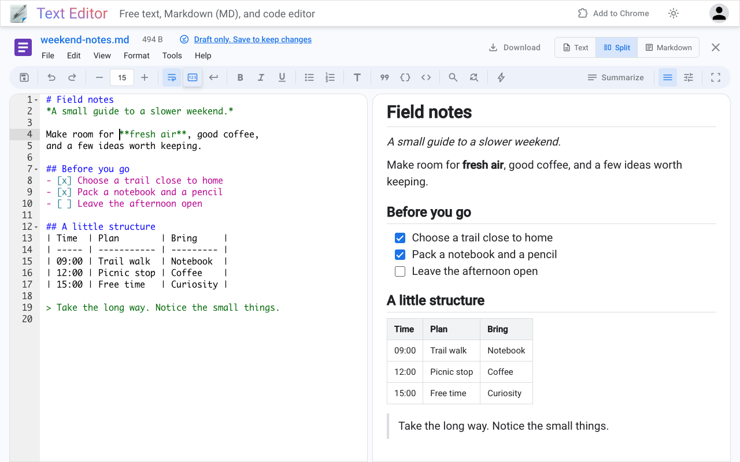Insert inline code with angle brackets icon
This screenshot has width=740, height=462.
[x=426, y=77]
